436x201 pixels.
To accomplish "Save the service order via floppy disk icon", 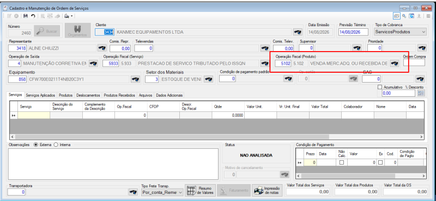I will [x=26, y=16].
